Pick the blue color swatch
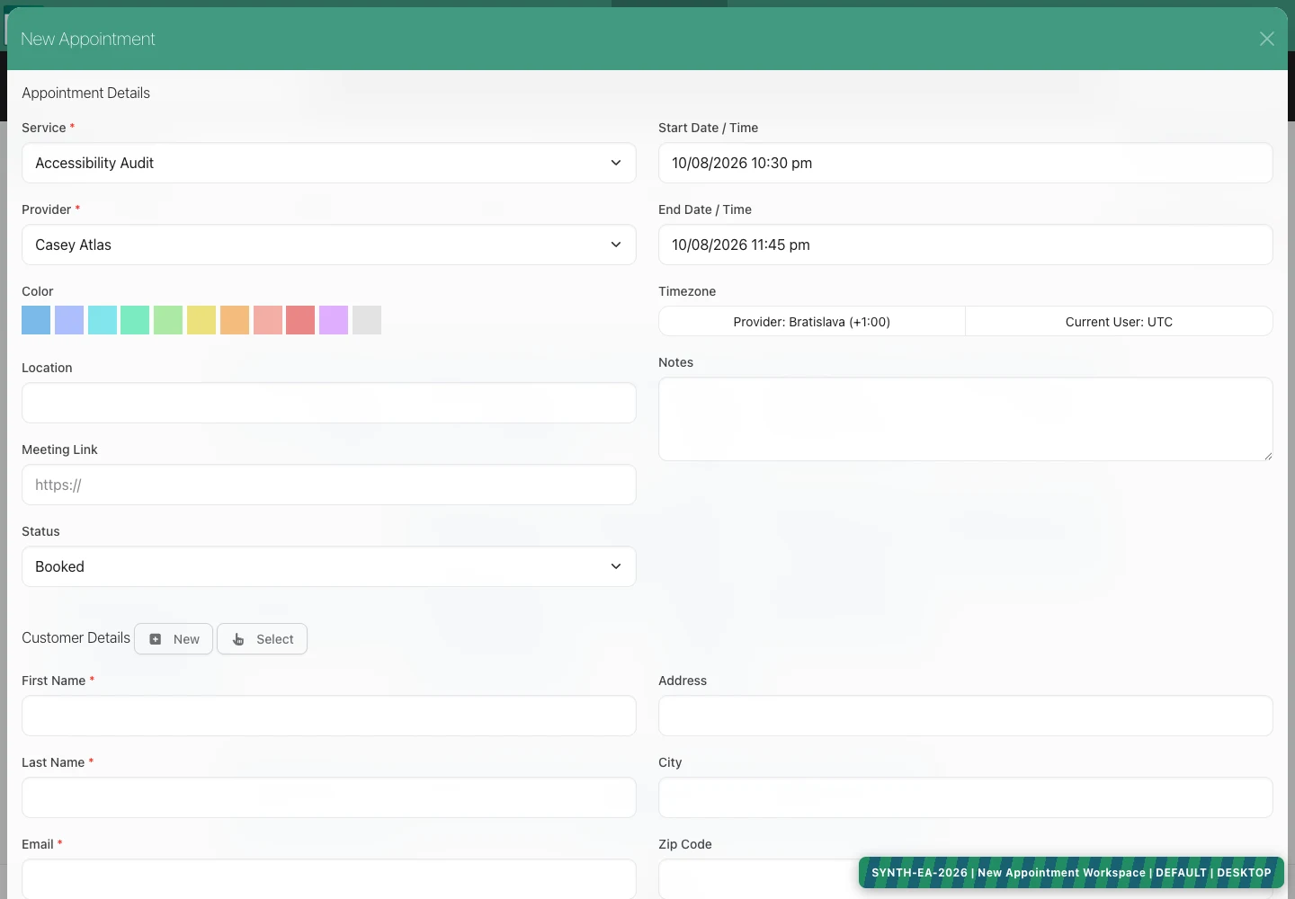 [36, 320]
